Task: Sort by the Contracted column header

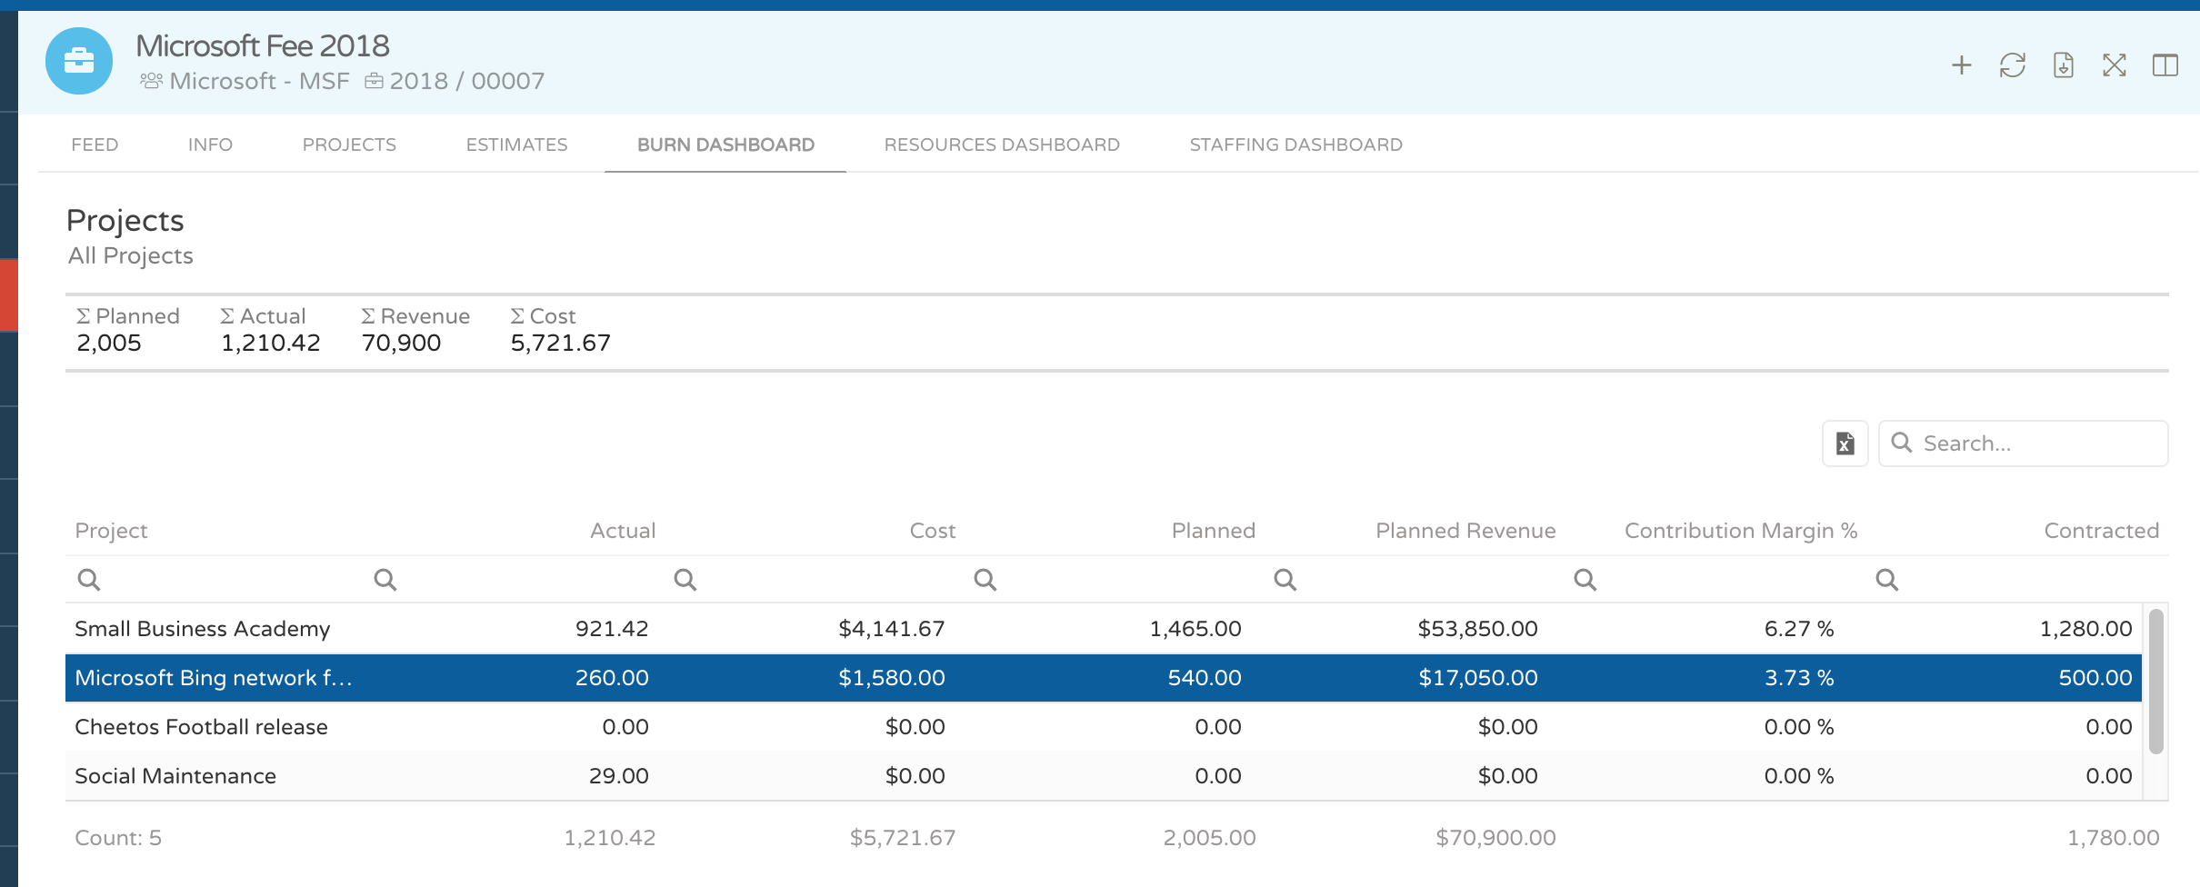Action: point(2102,531)
